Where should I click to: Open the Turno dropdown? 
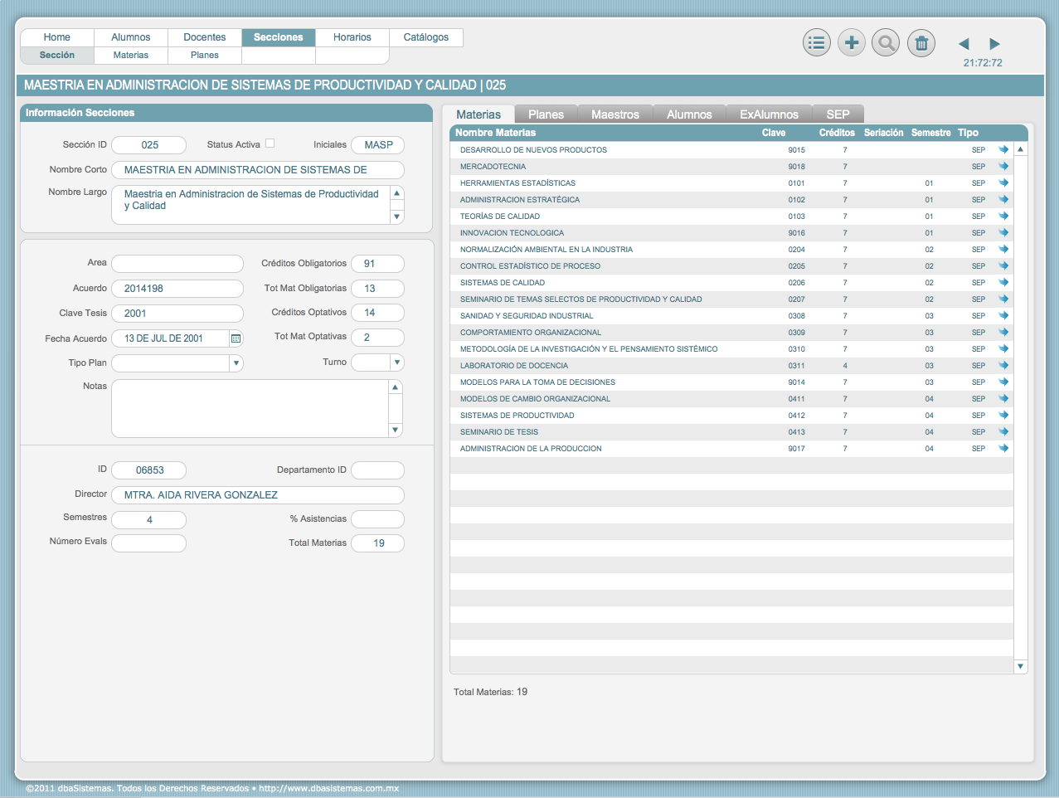[x=397, y=363]
